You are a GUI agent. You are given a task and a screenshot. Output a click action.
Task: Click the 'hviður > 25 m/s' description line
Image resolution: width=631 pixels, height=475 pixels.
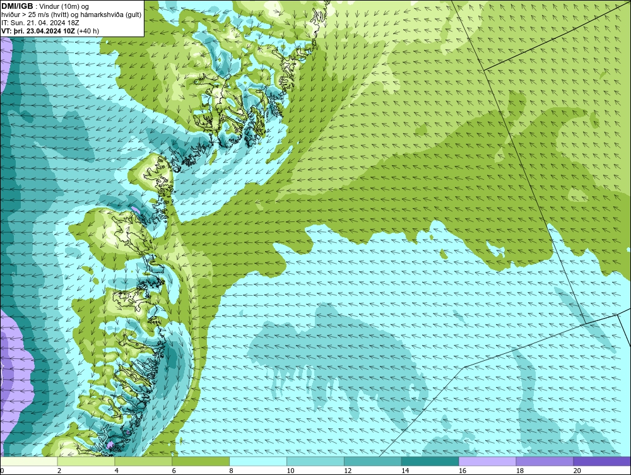[71, 15]
